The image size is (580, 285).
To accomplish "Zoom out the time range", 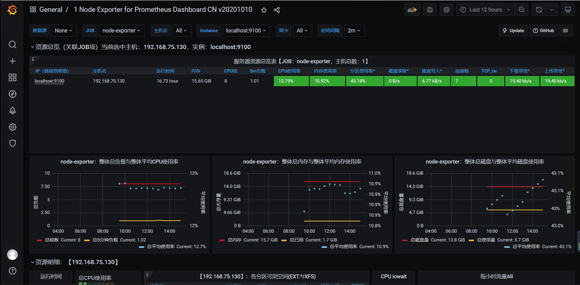I will click(521, 10).
